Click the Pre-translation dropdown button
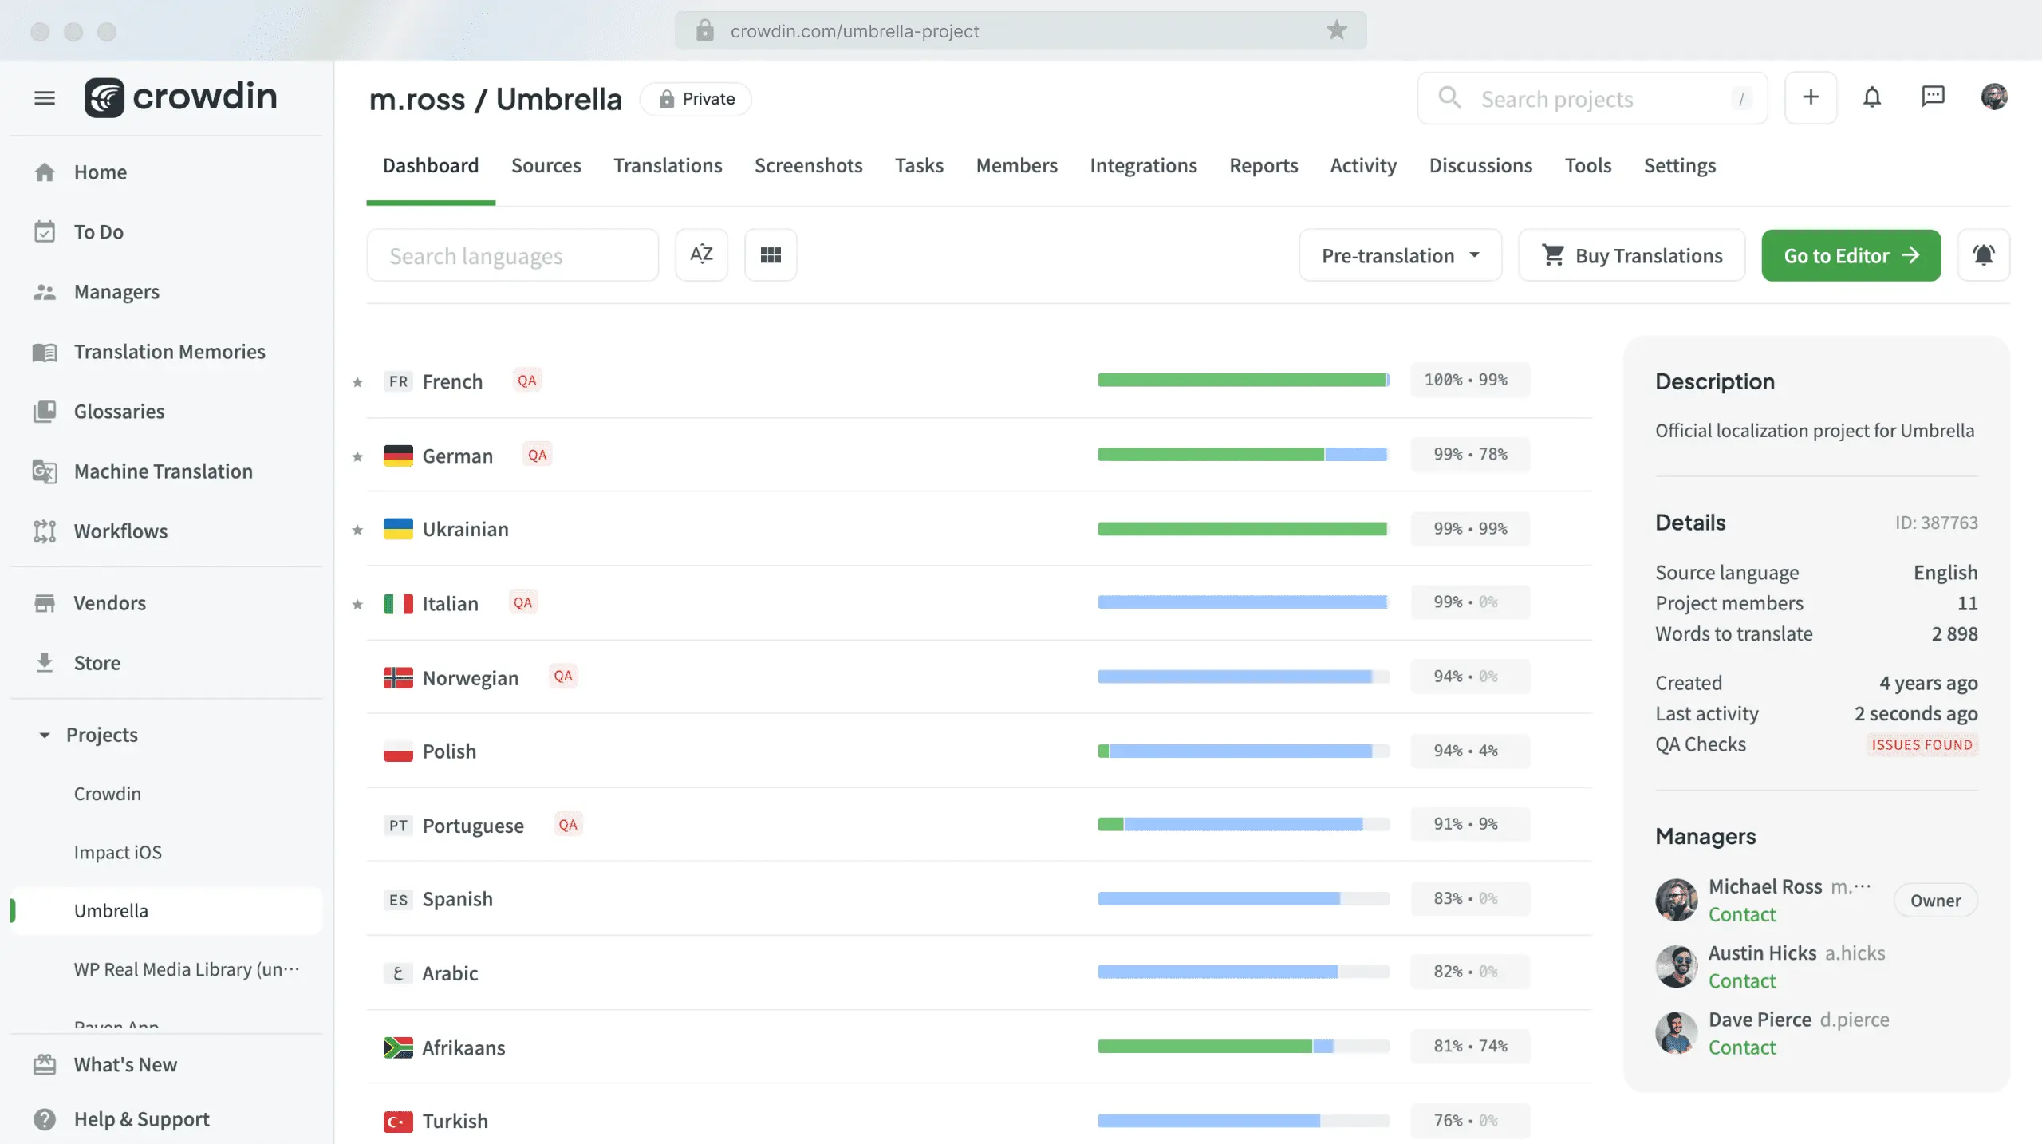Viewport: 2042px width, 1144px height. tap(1400, 255)
